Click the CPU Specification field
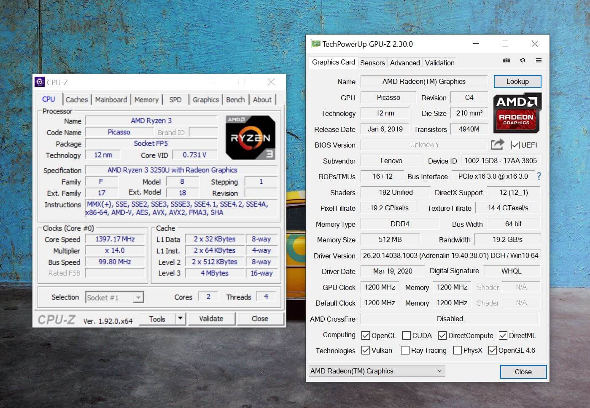 [x=181, y=170]
